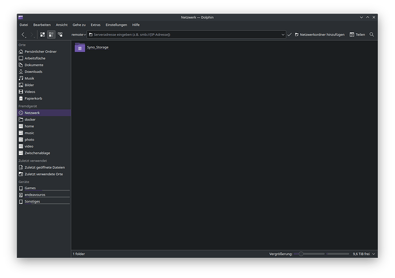Viewport: 395px width, 278px height.
Task: Switch to icons view mode
Action: click(x=42, y=34)
